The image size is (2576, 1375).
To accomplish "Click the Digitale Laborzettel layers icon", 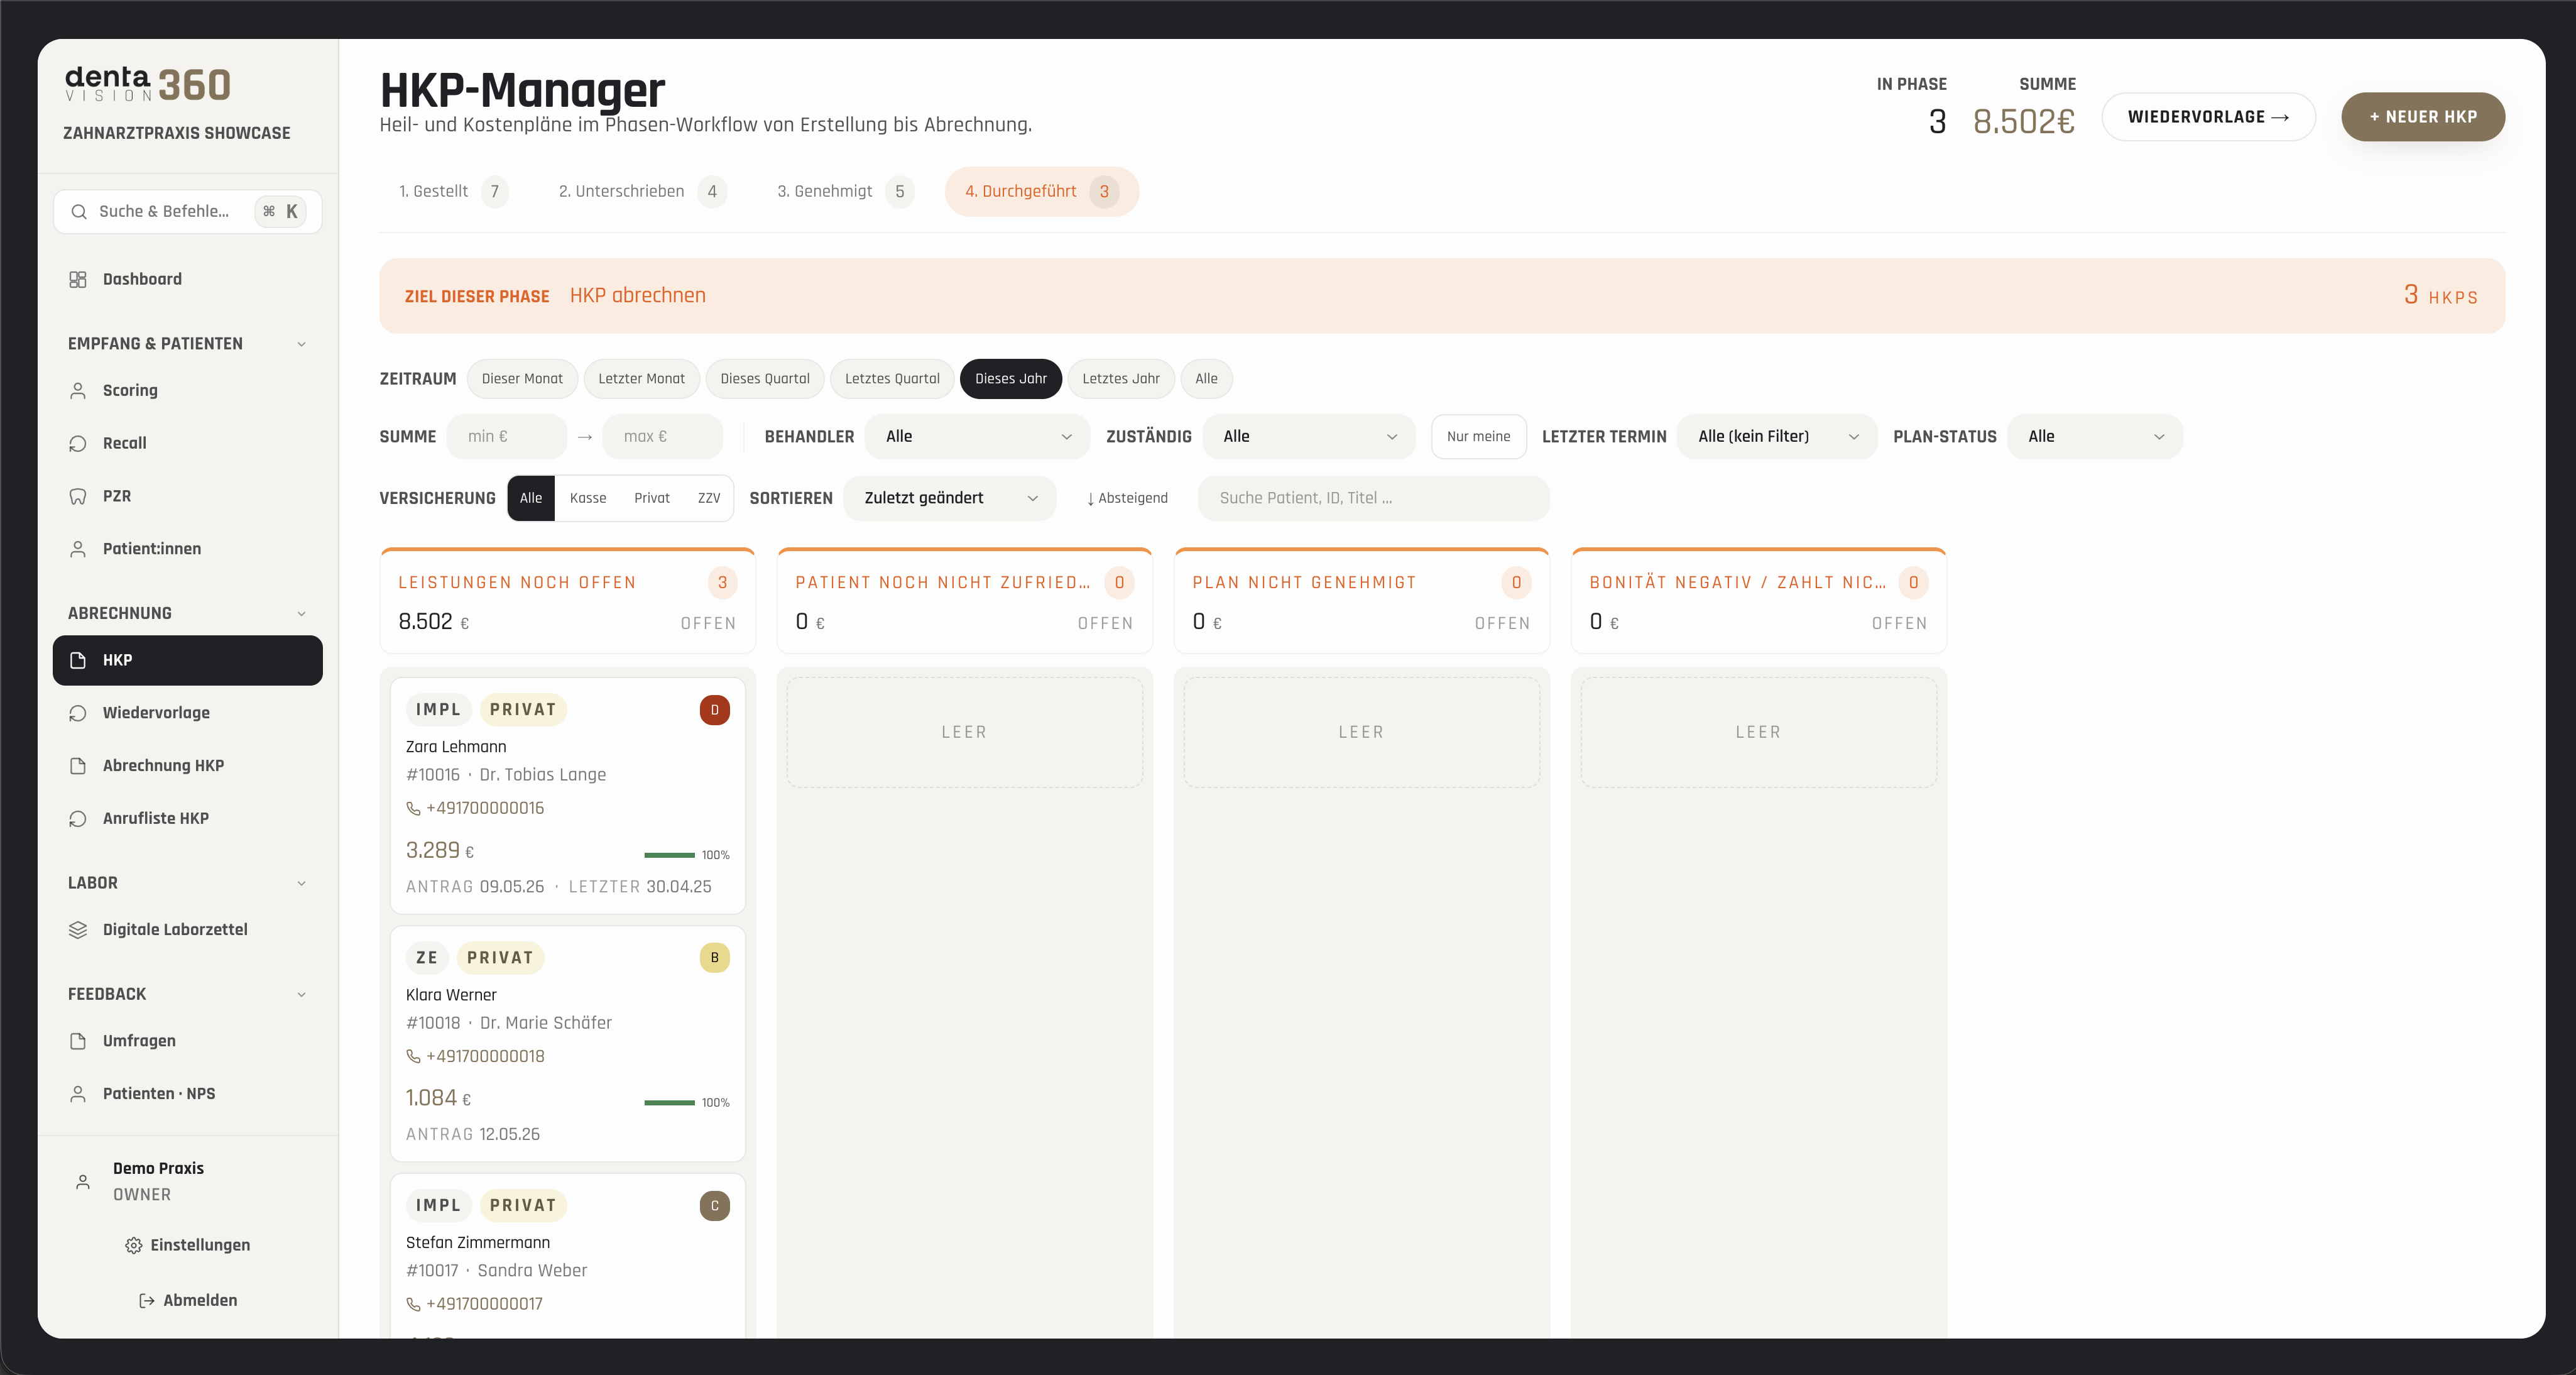I will click(78, 930).
